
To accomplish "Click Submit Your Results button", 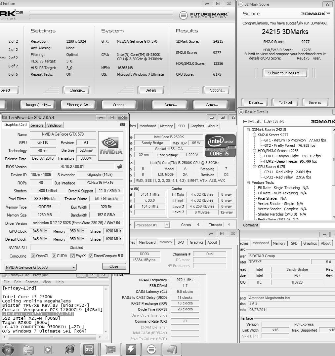I will pyautogui.click(x=285, y=73).
